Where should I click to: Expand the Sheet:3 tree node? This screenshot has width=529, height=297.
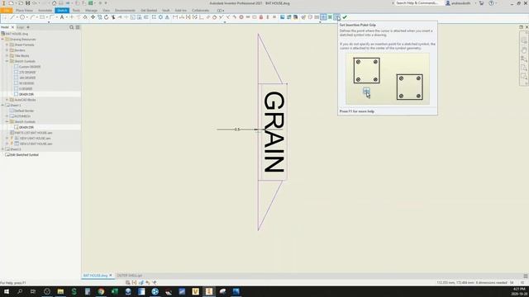point(2,149)
